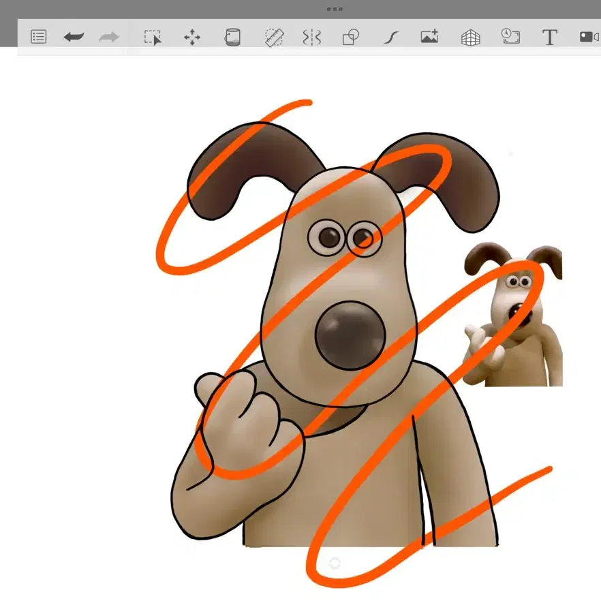Screen dimensions: 601x601
Task: Tap the small Gromit reference photo
Action: [x=513, y=314]
